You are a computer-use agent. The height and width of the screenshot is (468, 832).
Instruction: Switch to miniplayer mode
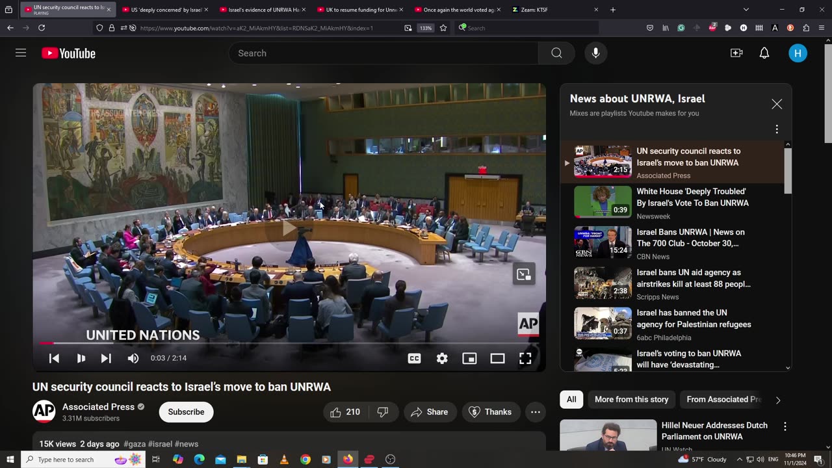(469, 358)
